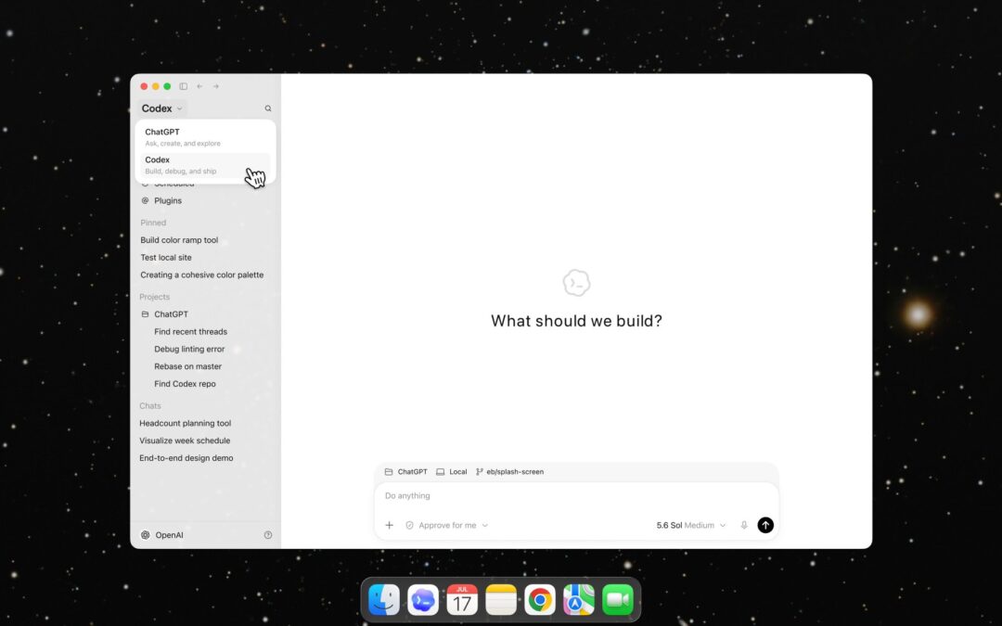Open Maps from the dock
The width and height of the screenshot is (1002, 626).
[x=579, y=600]
